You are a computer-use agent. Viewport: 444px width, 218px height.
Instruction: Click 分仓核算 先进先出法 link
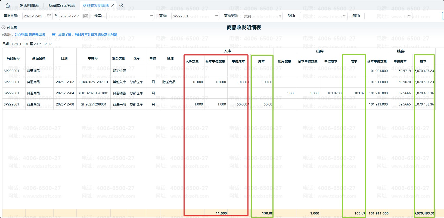click(x=30, y=35)
